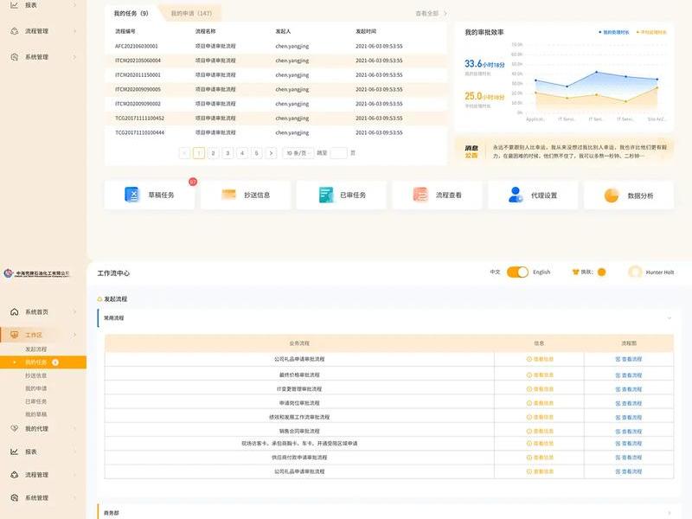
Task: Click the company logo above 系统首页
Action: [x=36, y=273]
